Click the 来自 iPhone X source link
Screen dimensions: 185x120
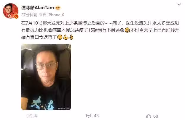pyautogui.click(x=52, y=15)
